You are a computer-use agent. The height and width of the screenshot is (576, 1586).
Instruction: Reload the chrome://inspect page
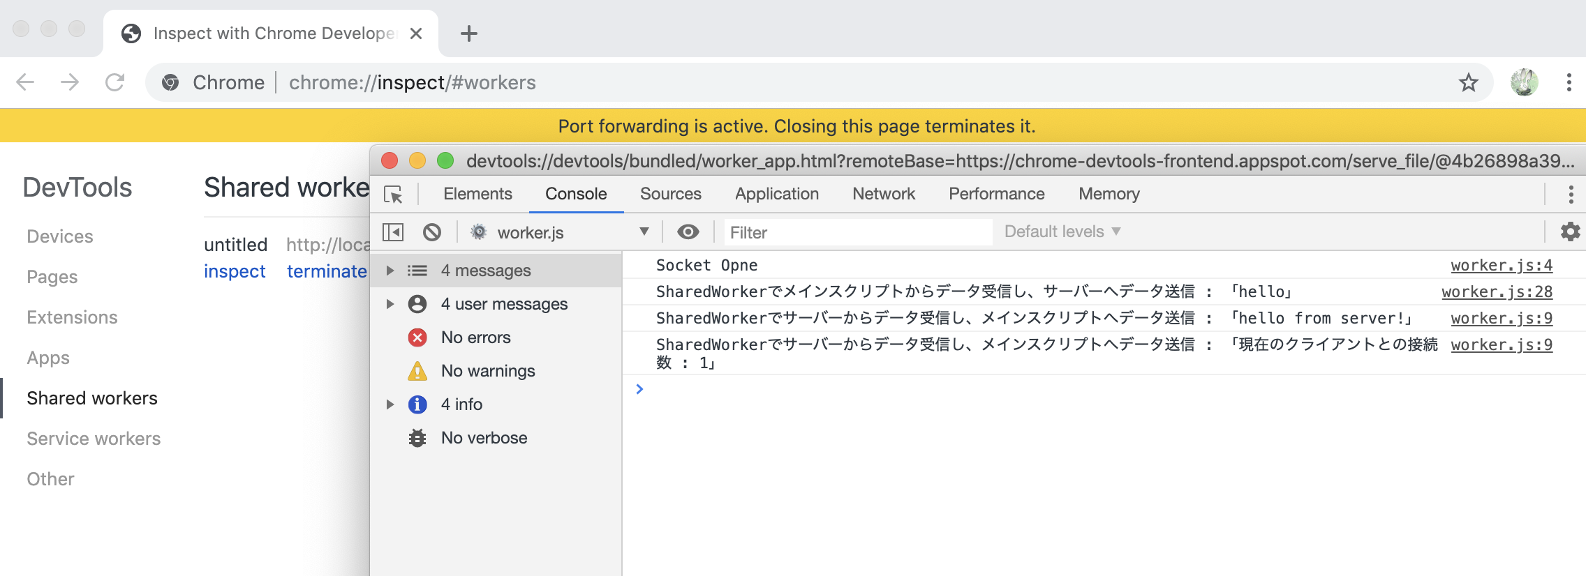114,82
